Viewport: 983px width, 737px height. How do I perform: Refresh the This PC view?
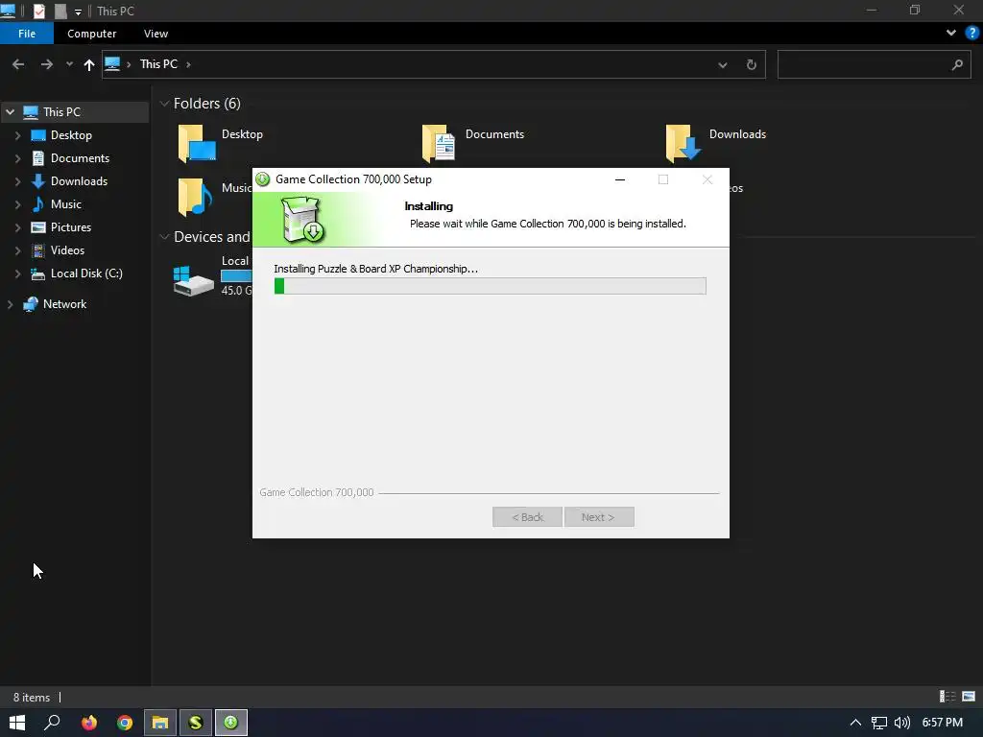751,64
